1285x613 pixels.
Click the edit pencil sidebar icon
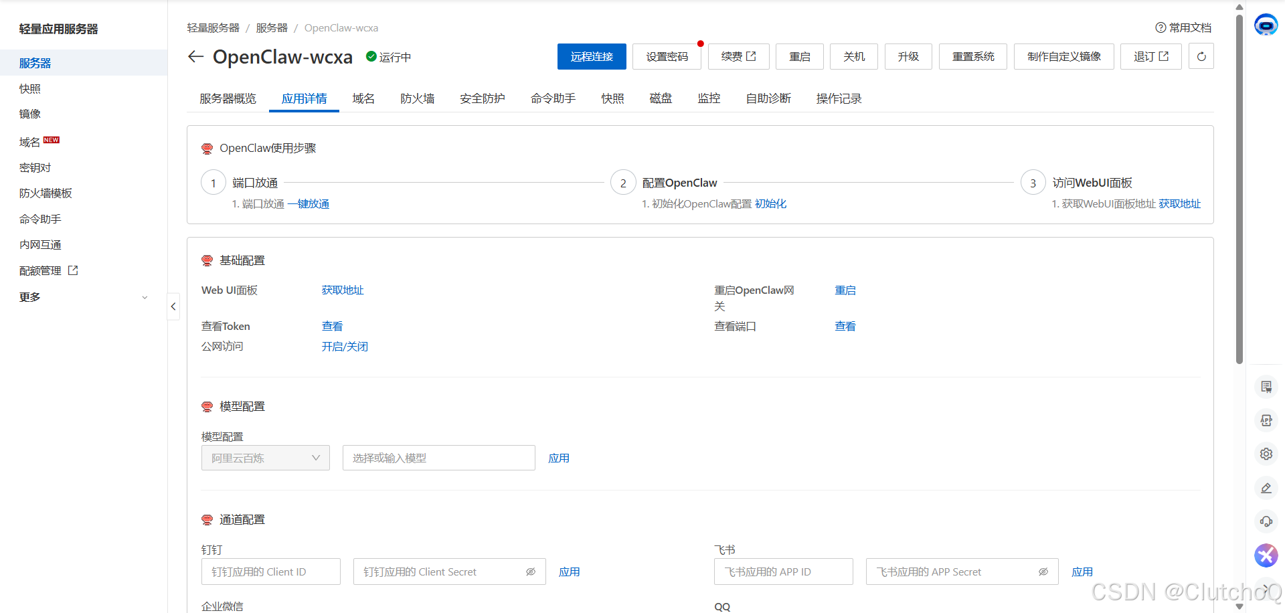tap(1266, 488)
